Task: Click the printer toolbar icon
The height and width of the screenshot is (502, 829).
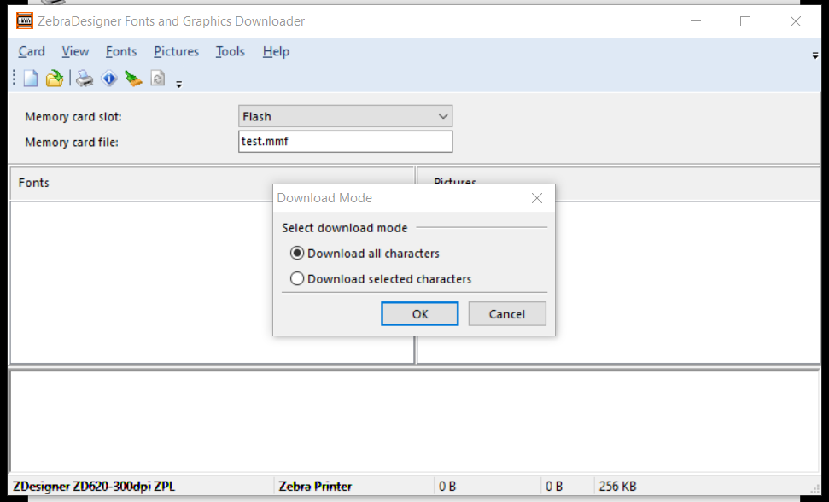Action: 85,79
